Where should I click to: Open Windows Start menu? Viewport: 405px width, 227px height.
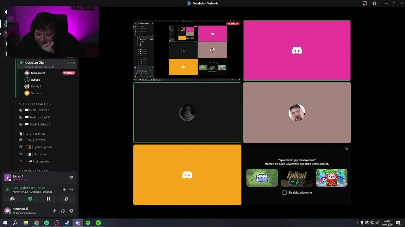[5, 223]
